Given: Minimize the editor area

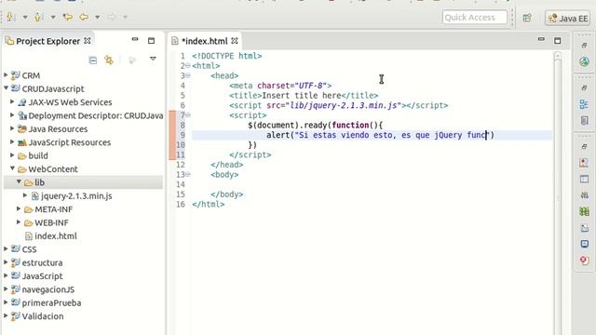Looking at the screenshot, I should pyautogui.click(x=541, y=39).
